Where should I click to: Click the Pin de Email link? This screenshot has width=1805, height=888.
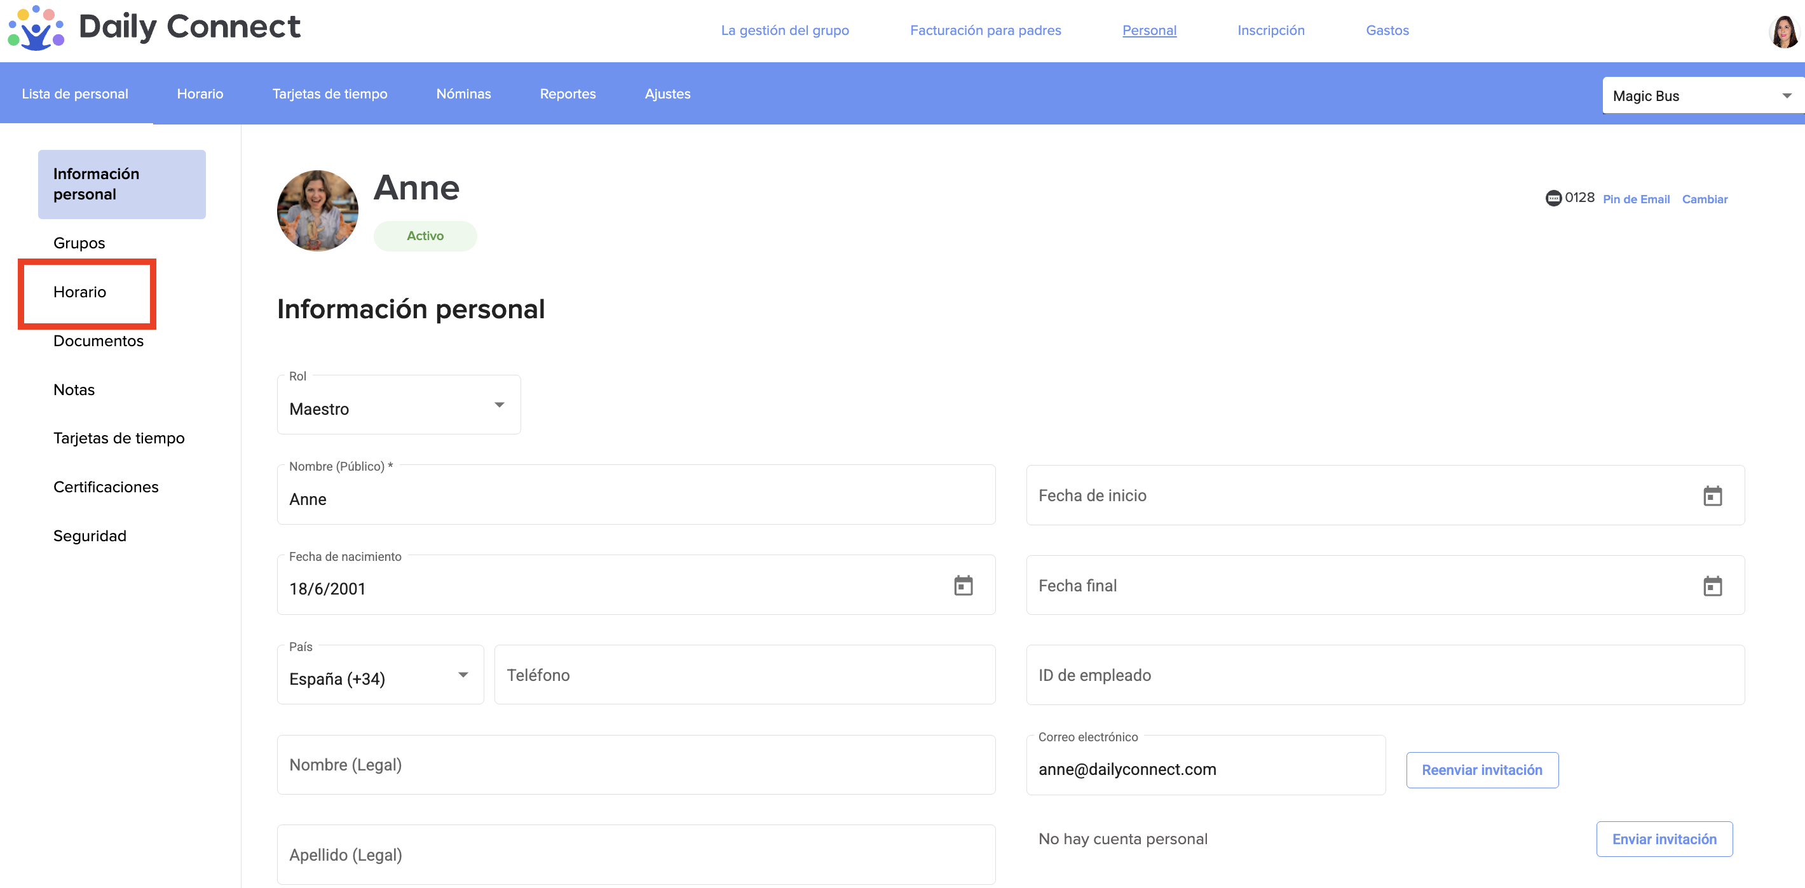pos(1635,199)
